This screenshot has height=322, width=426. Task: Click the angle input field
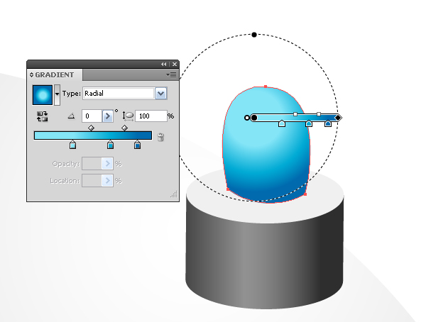pos(92,116)
